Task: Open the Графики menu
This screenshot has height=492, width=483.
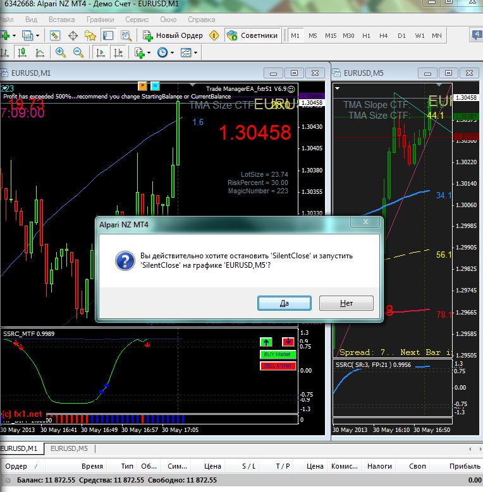Action: [100, 20]
